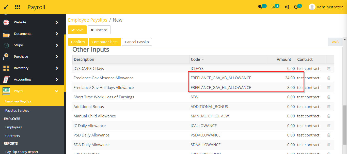Click the Compute Sheet button
The image size is (347, 154).
coord(105,42)
